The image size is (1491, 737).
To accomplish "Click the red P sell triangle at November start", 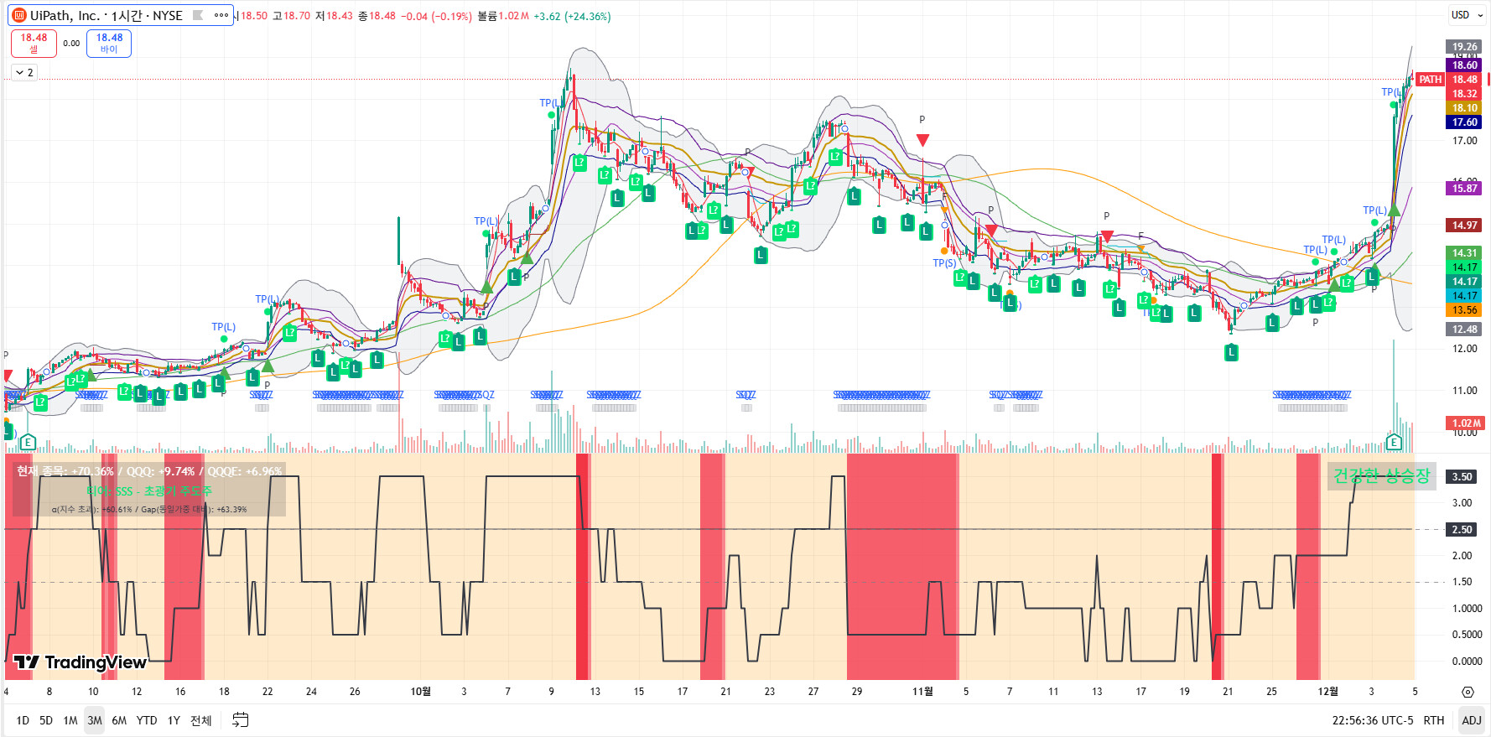I will click(x=922, y=140).
